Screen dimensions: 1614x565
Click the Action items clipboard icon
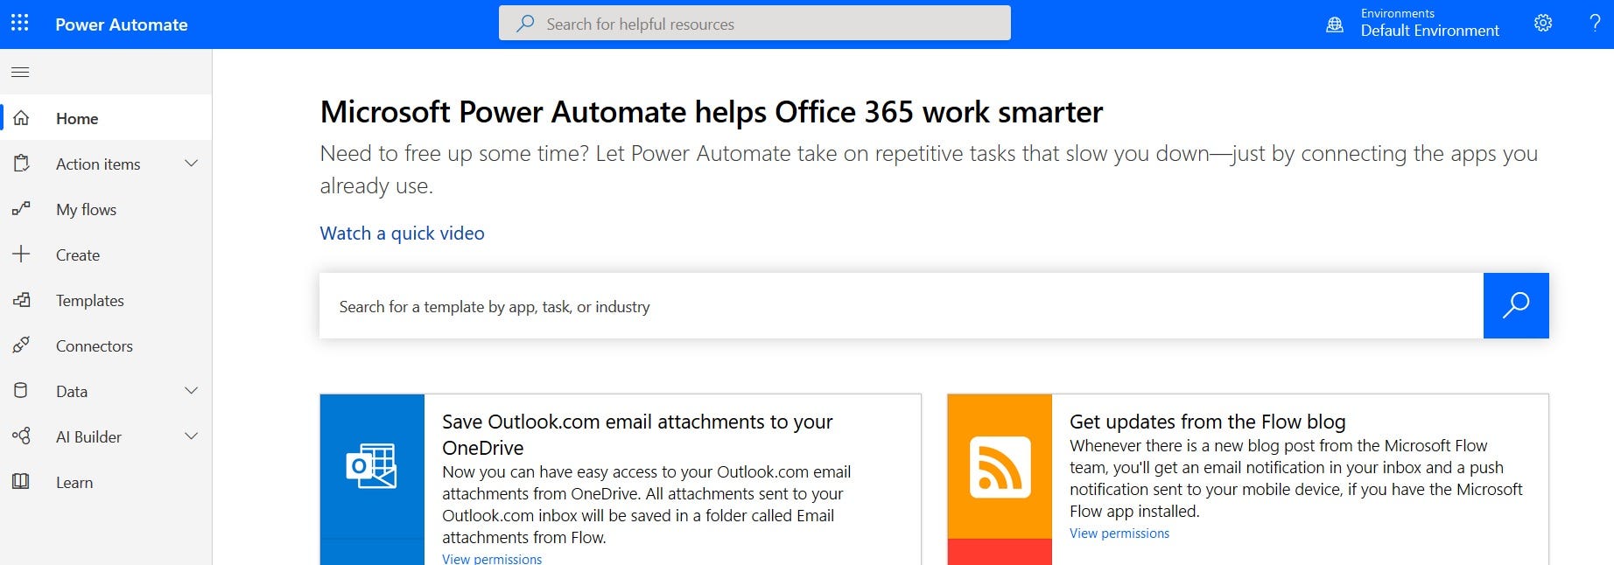coord(21,164)
